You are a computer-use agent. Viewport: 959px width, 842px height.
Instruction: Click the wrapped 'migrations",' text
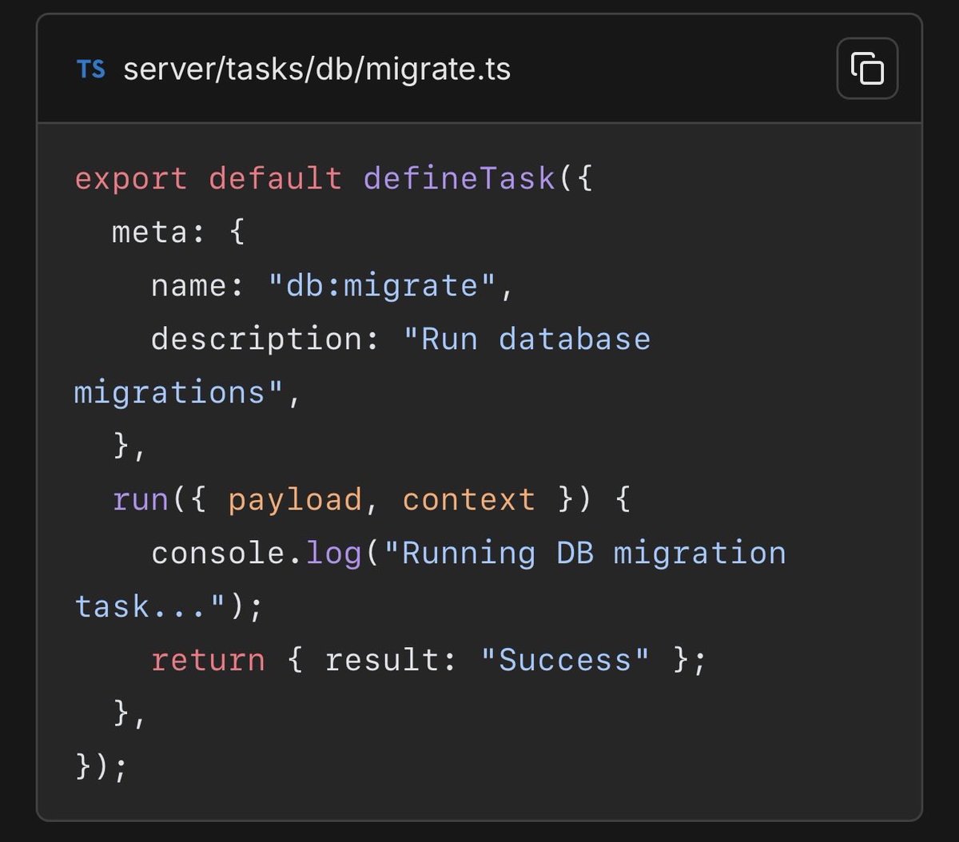[x=189, y=393]
